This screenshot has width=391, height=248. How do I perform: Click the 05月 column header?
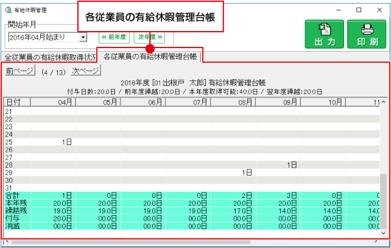click(x=98, y=102)
